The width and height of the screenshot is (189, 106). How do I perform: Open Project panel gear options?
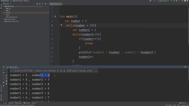45,4
